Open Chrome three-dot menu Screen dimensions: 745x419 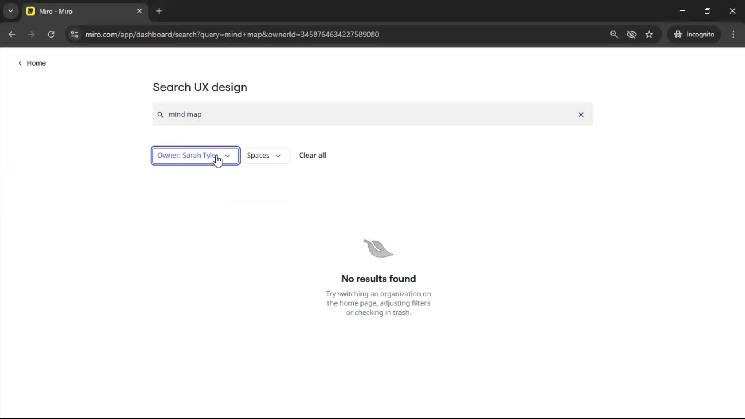click(733, 34)
